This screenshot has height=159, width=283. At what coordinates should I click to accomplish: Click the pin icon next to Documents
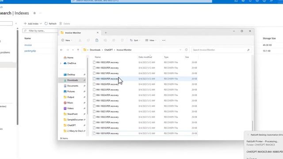coord(84,86)
